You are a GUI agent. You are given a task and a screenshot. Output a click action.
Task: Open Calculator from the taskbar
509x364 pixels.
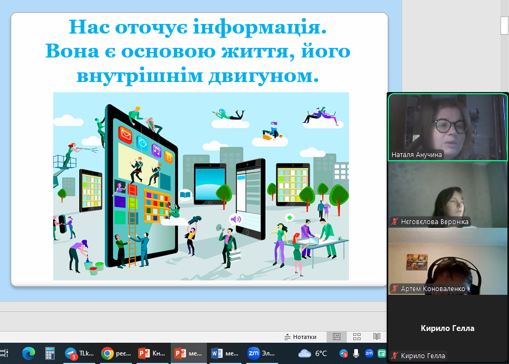(x=50, y=353)
